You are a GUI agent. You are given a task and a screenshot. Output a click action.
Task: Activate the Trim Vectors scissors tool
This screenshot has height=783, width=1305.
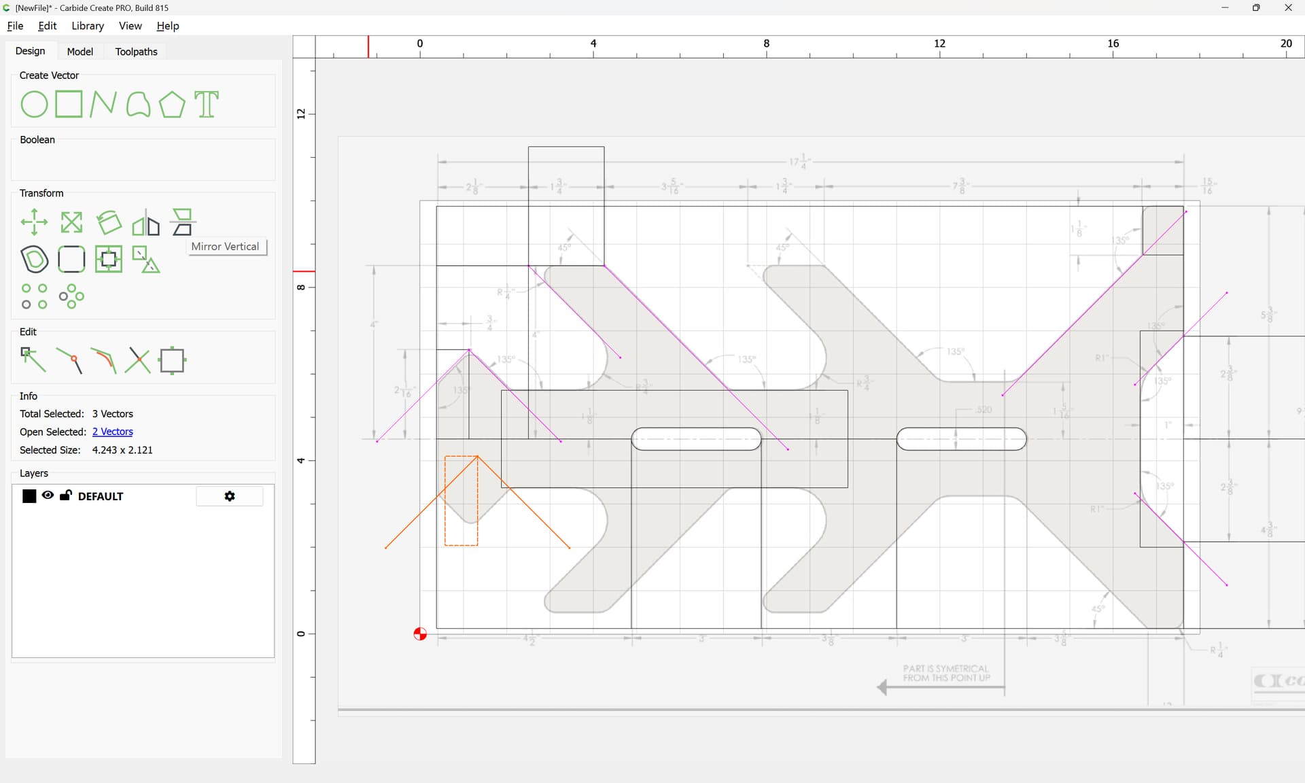pos(138,360)
